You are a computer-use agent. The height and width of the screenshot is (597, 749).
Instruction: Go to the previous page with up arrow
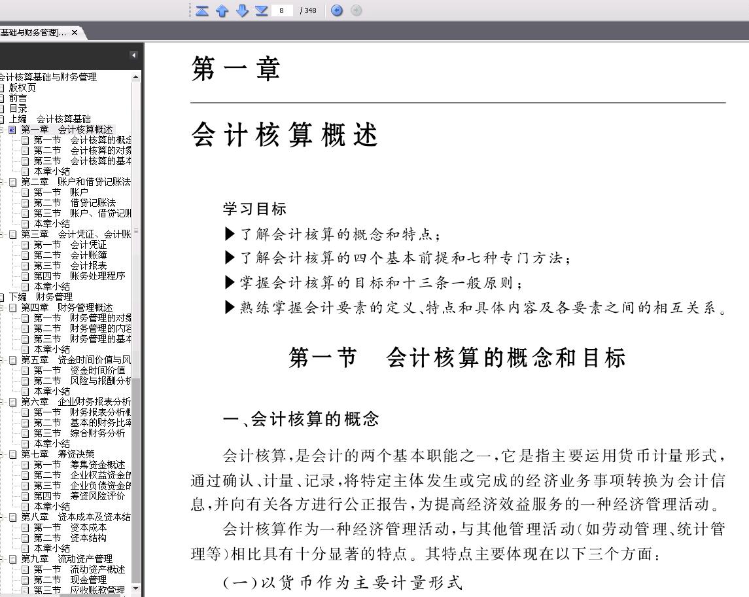point(222,10)
